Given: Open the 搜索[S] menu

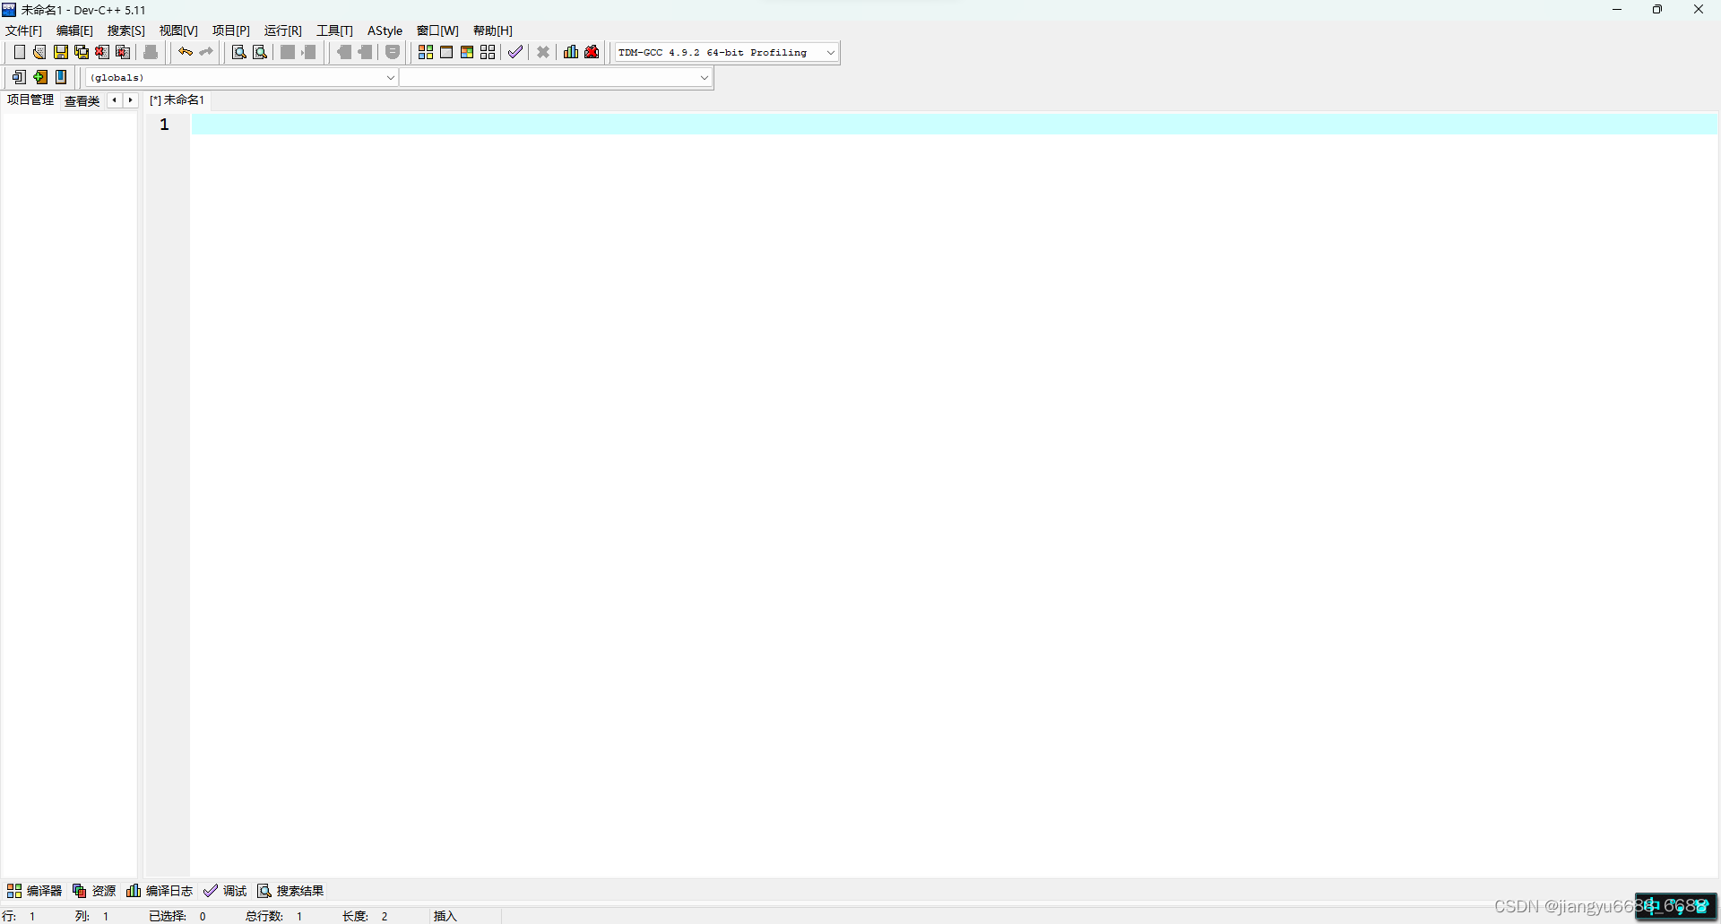Looking at the screenshot, I should 126,30.
